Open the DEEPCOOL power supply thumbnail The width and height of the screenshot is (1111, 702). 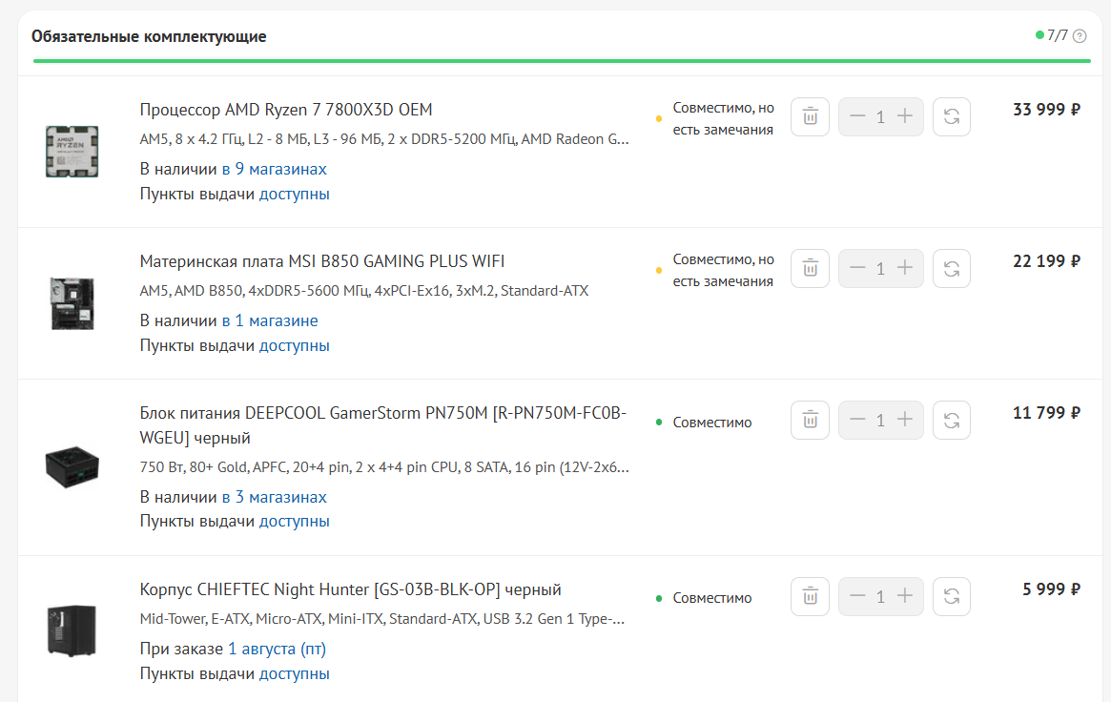72,466
